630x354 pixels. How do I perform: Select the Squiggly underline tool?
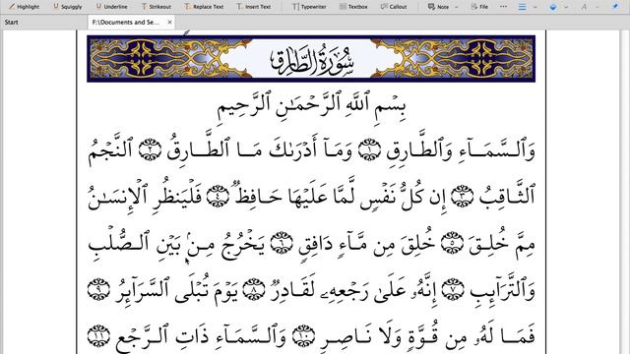(68, 7)
